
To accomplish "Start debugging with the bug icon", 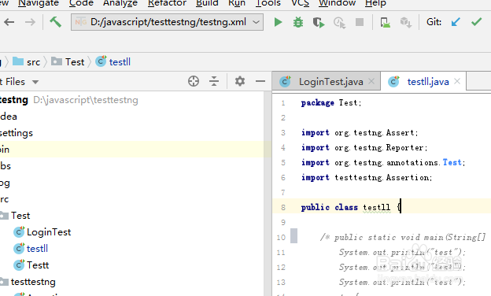I will point(298,22).
